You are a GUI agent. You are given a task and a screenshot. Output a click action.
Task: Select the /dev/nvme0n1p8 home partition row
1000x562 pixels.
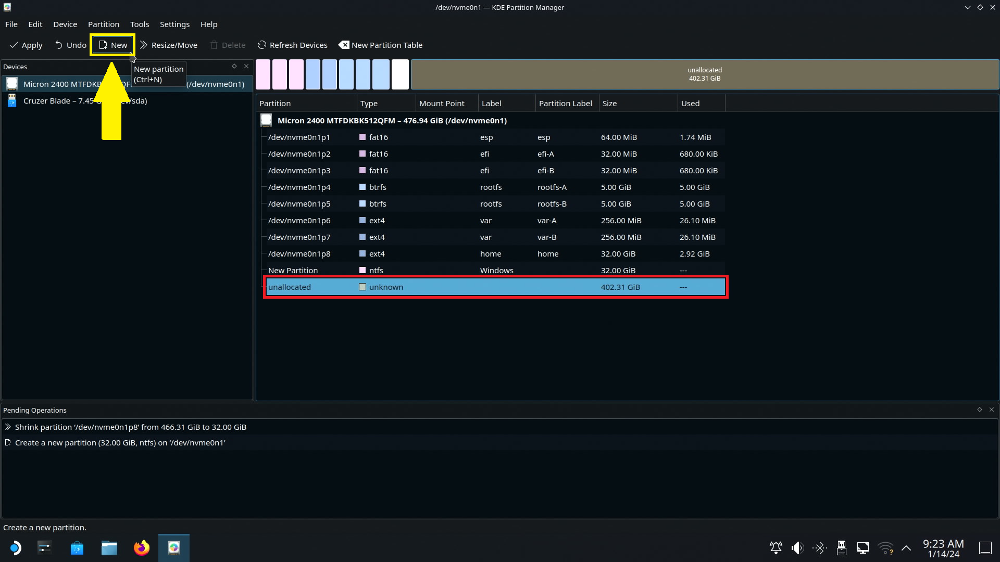(x=299, y=254)
